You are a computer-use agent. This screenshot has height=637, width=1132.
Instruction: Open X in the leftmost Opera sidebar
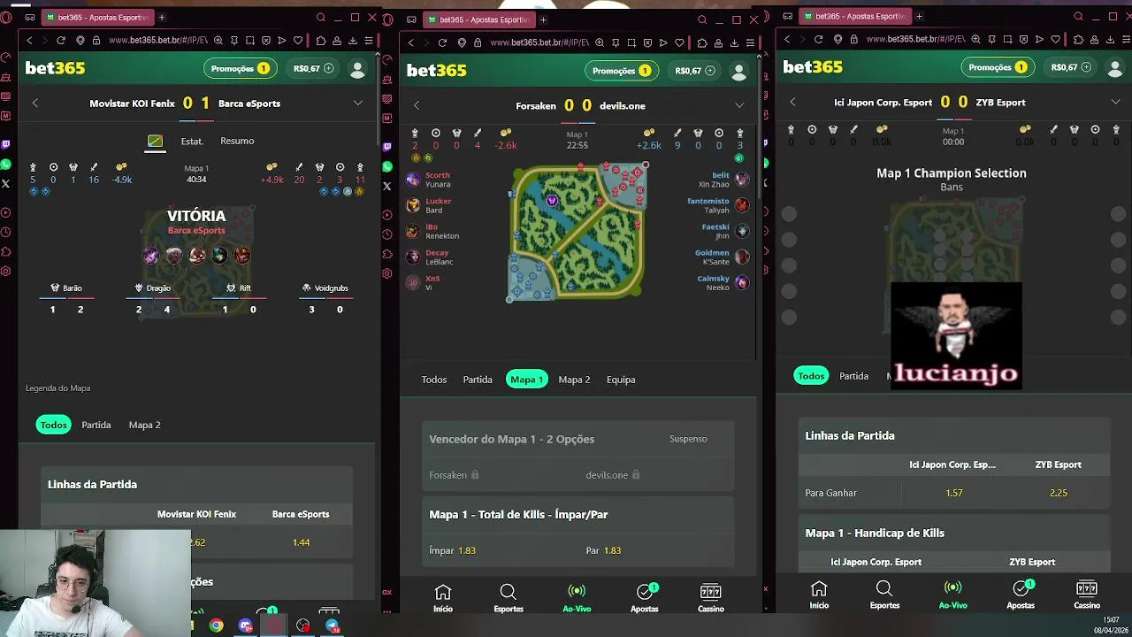[x=6, y=184]
